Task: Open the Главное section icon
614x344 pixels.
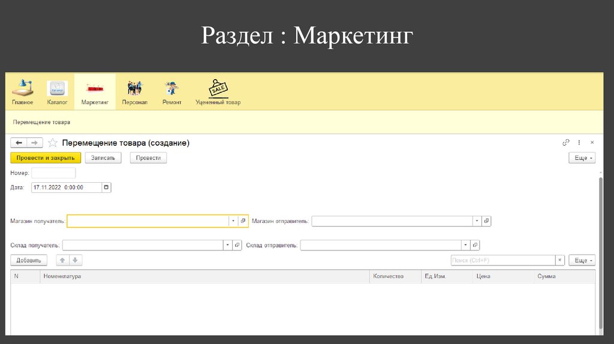Action: point(23,89)
